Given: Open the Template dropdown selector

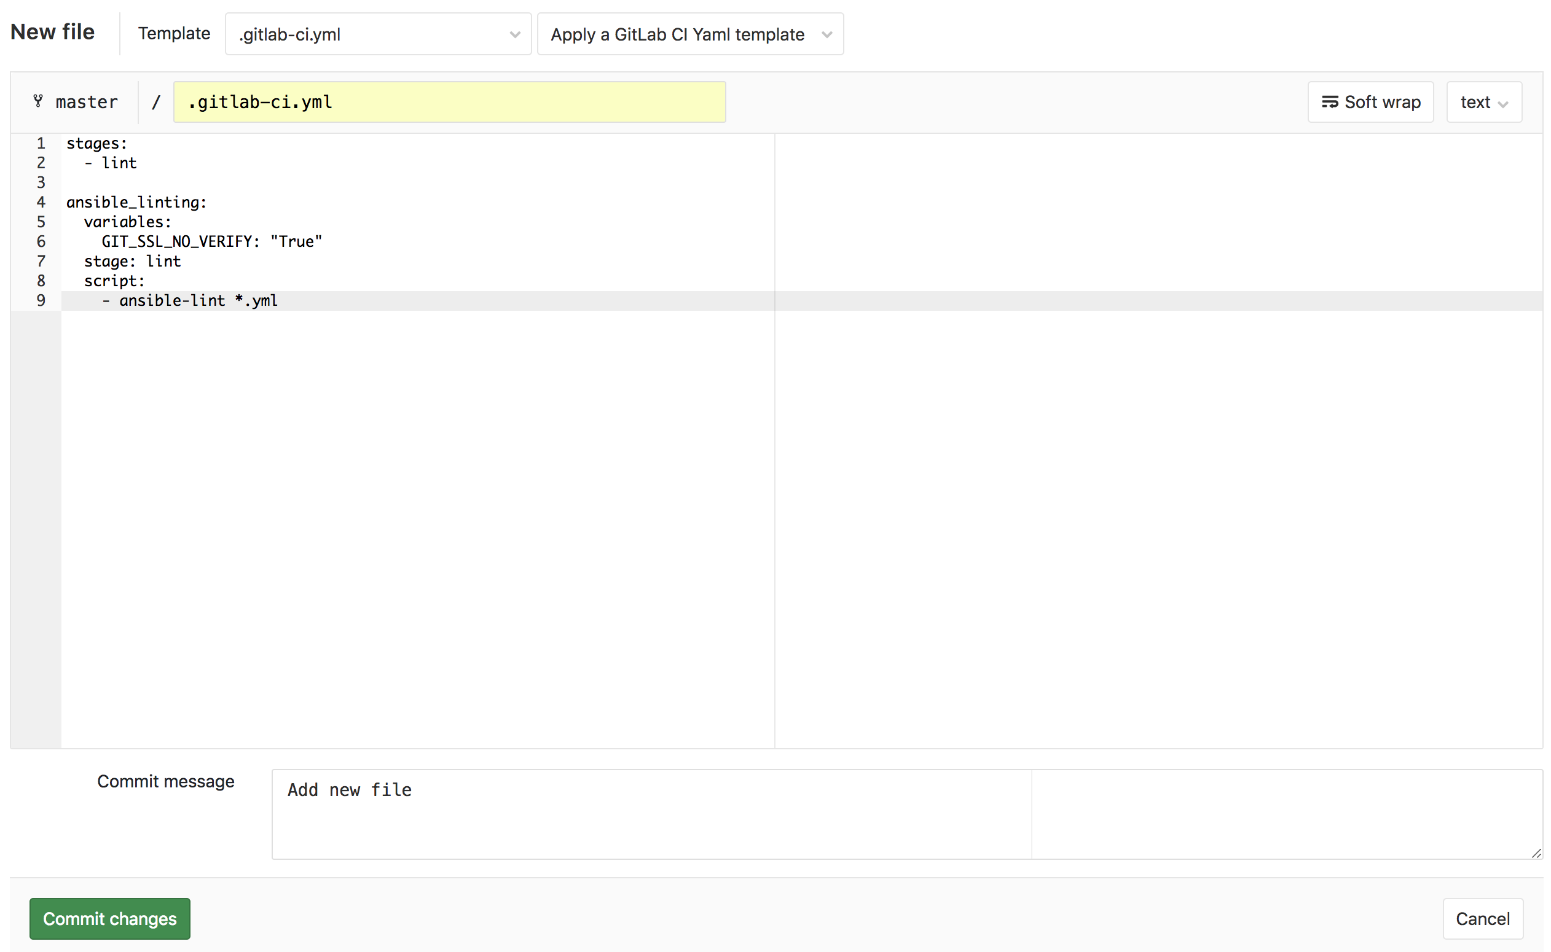Looking at the screenshot, I should pos(377,33).
